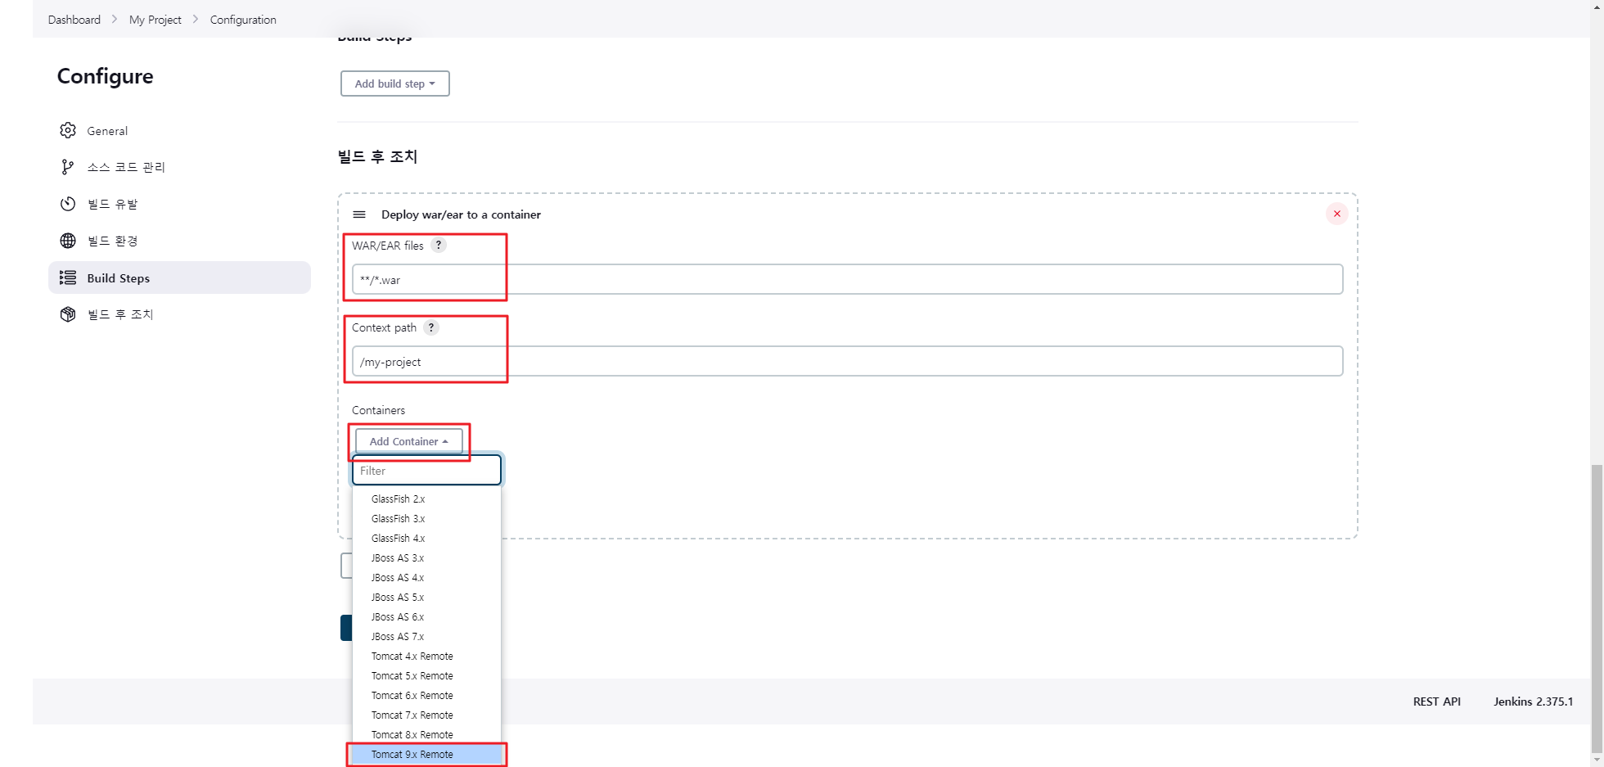Click the build environment globe icon
The width and height of the screenshot is (1604, 767).
click(x=68, y=241)
